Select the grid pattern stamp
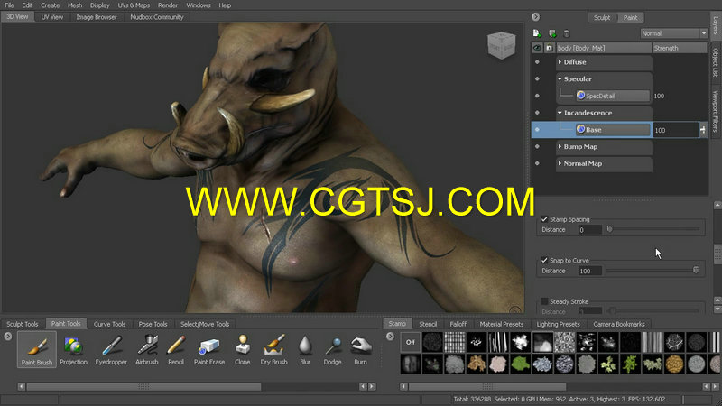 click(x=455, y=342)
